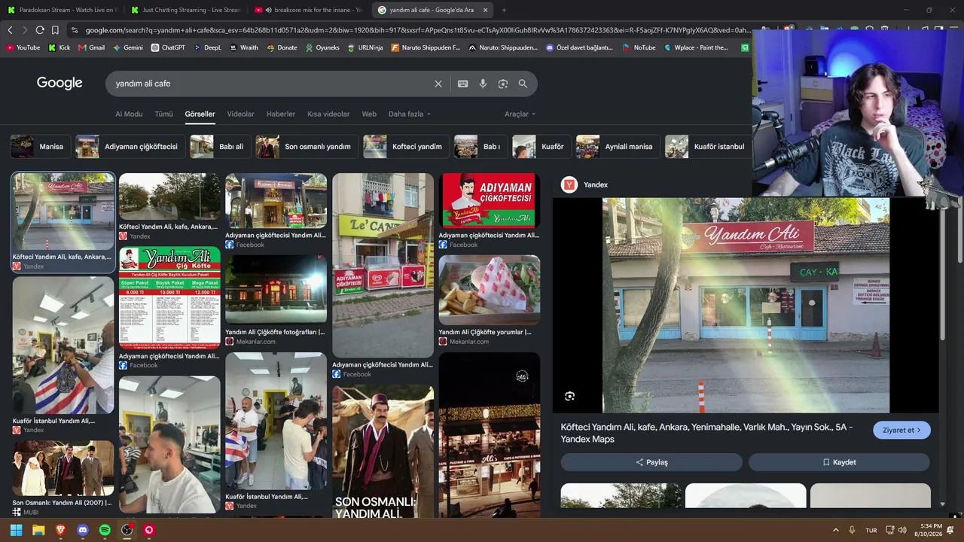This screenshot has height=542, width=964.
Task: Search by image with Google Lens icon
Action: [x=503, y=84]
